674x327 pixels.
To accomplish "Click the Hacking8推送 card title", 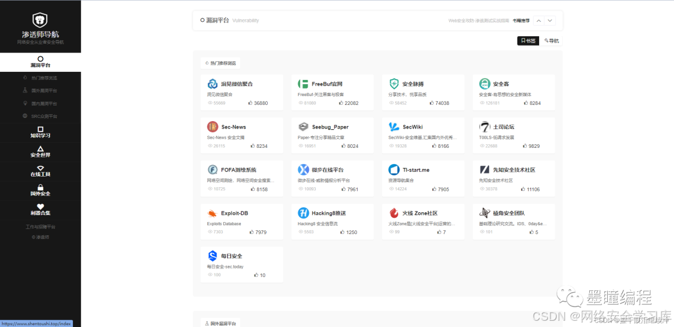I will [329, 213].
